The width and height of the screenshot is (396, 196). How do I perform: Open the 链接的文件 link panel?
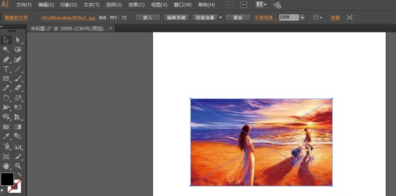[17, 18]
